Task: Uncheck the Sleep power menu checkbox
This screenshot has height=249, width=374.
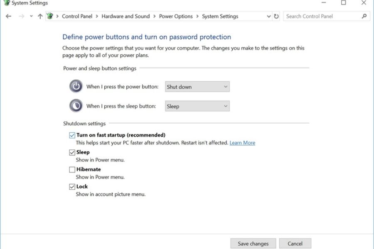Action: coord(72,152)
